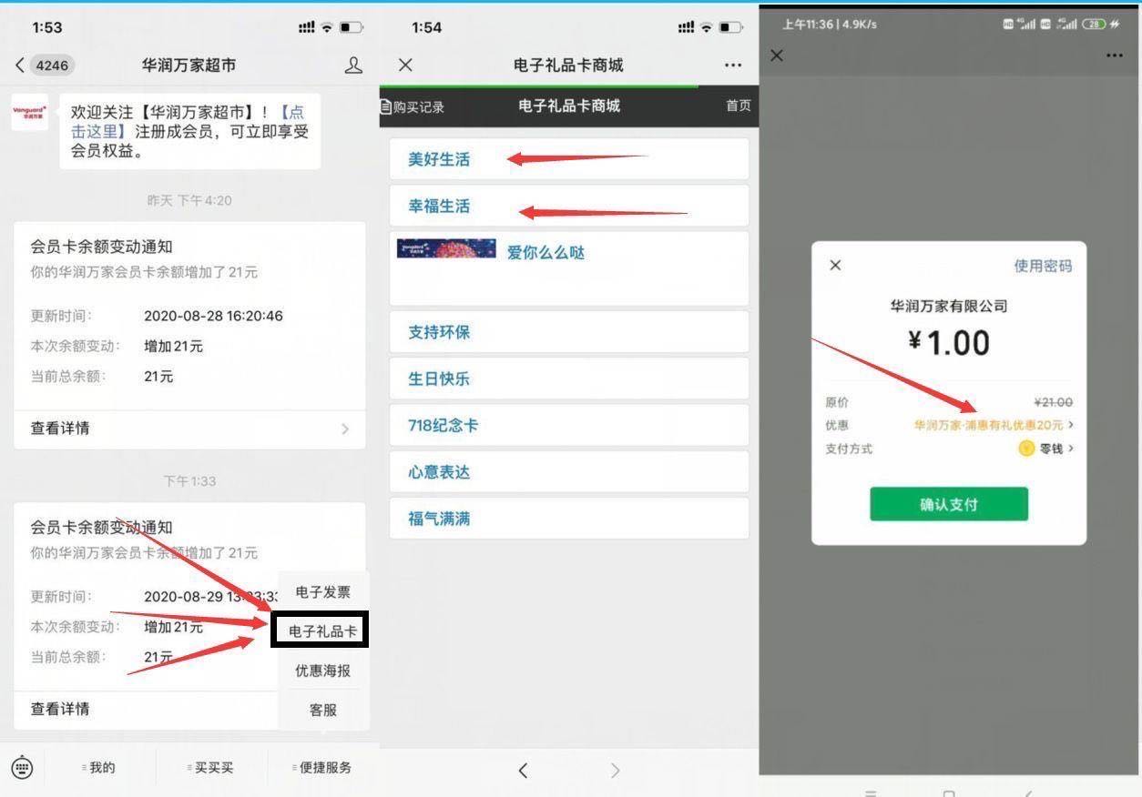Open 电子礼品卡 in popup menu
The height and width of the screenshot is (797, 1142).
click(x=322, y=631)
